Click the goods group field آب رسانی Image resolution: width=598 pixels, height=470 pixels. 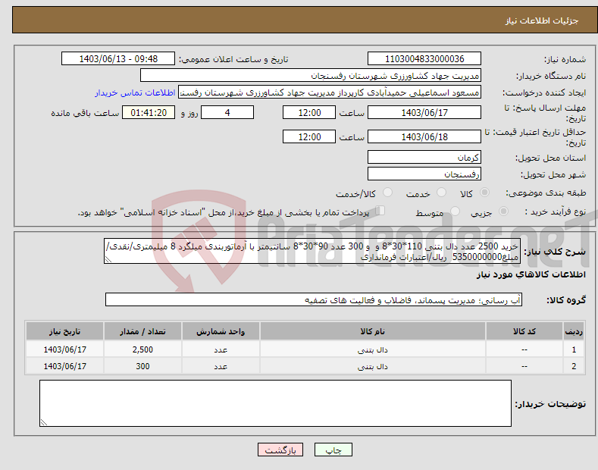coord(314,300)
